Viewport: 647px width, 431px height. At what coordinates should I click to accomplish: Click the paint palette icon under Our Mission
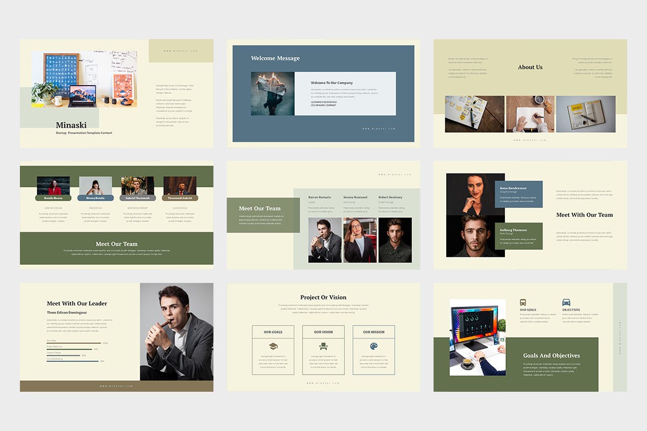(x=374, y=346)
